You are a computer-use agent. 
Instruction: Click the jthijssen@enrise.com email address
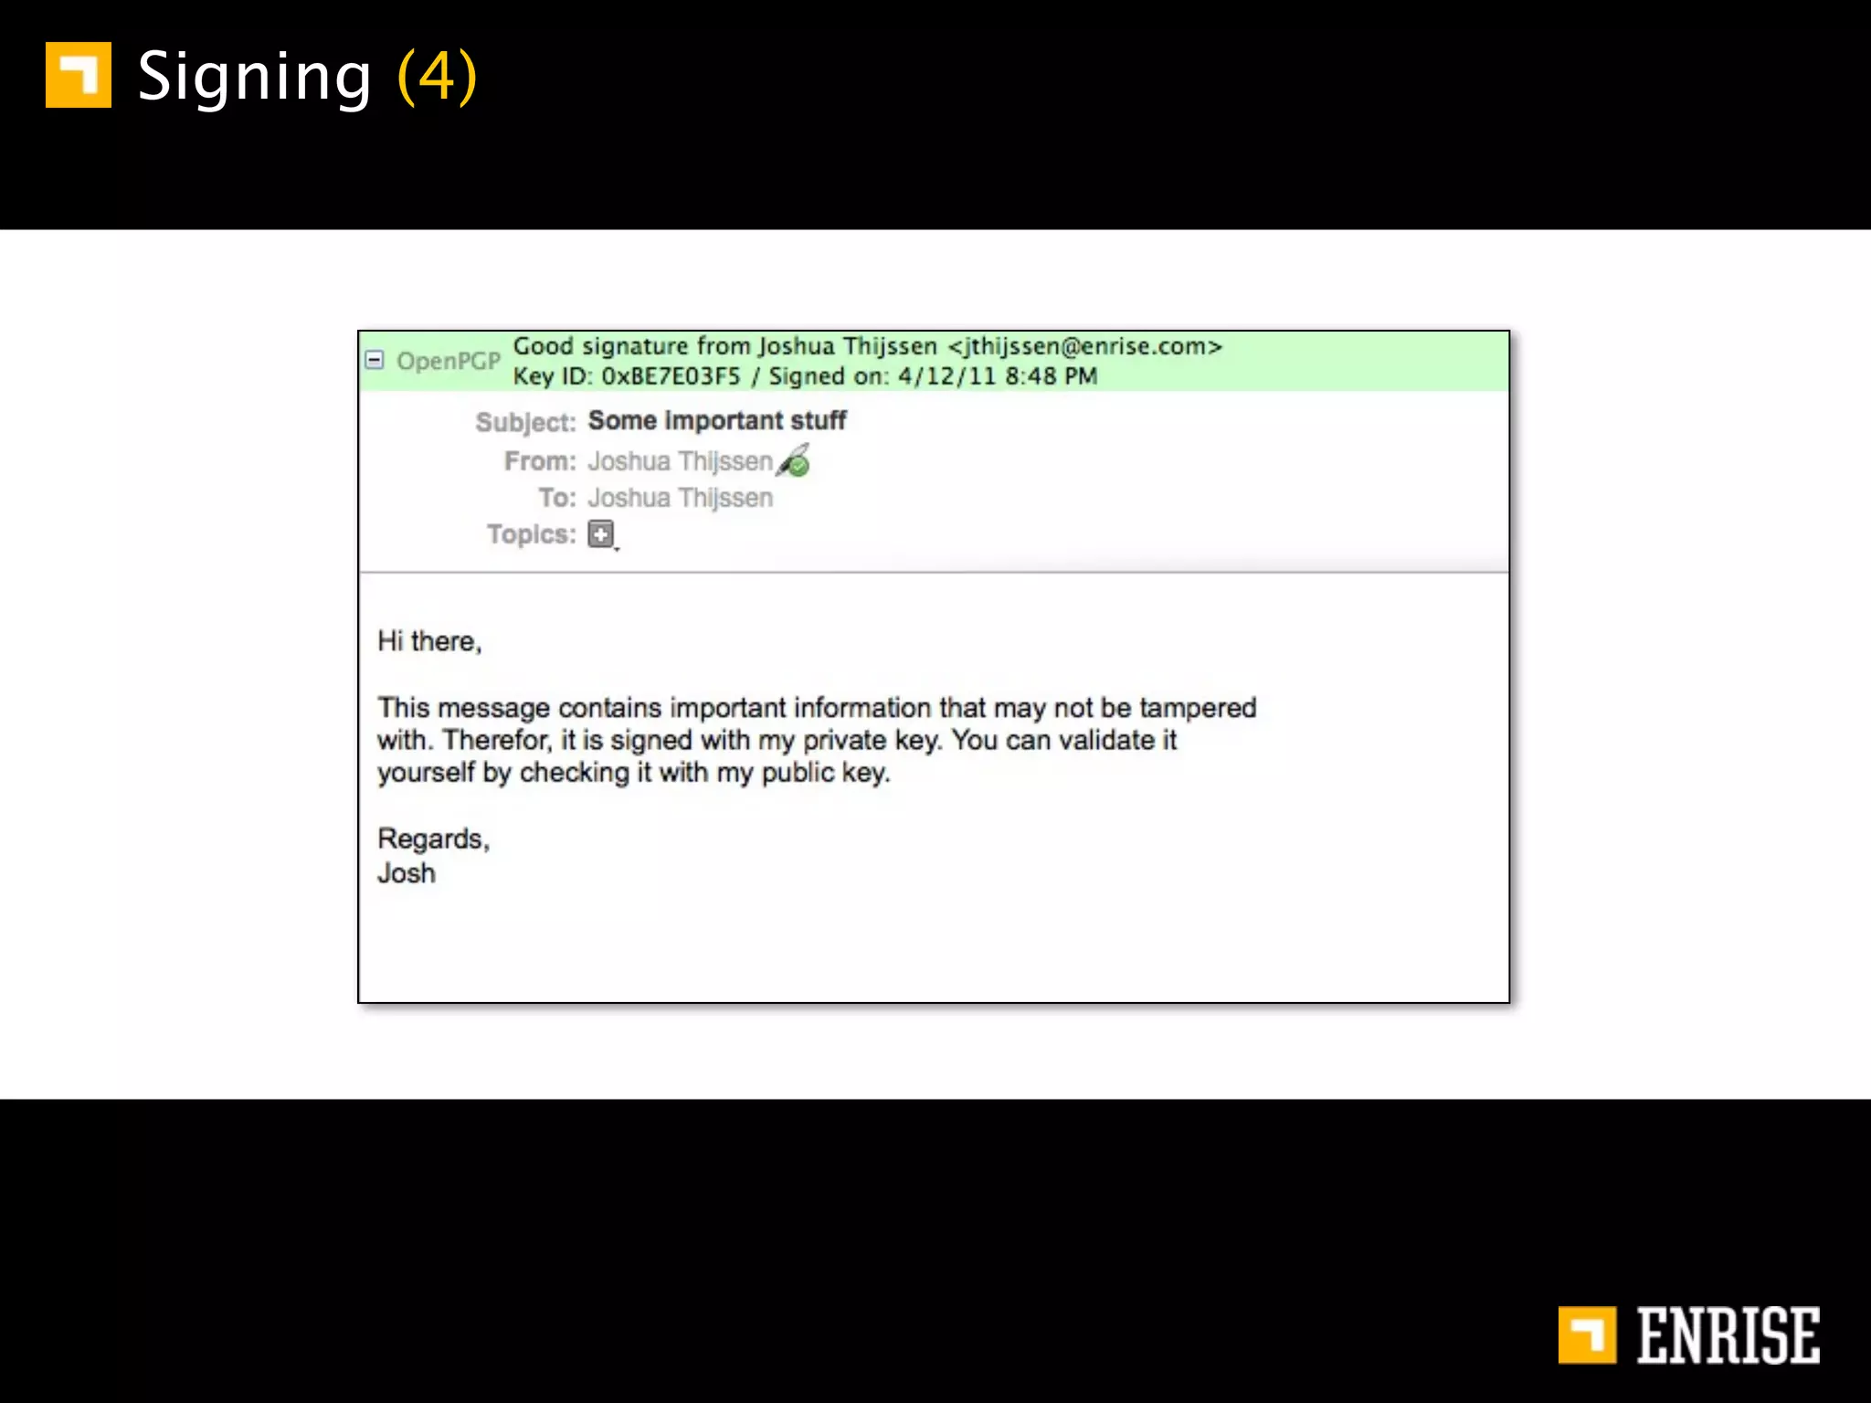[1084, 346]
